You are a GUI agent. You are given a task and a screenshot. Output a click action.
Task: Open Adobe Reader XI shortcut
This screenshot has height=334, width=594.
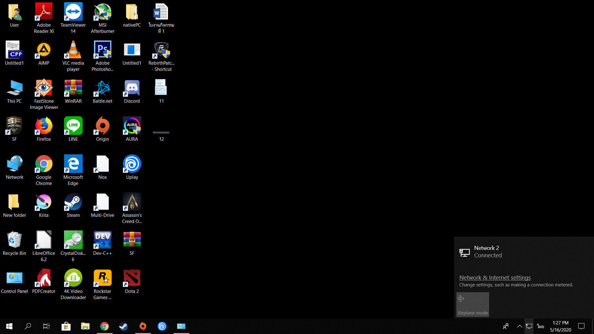(44, 18)
